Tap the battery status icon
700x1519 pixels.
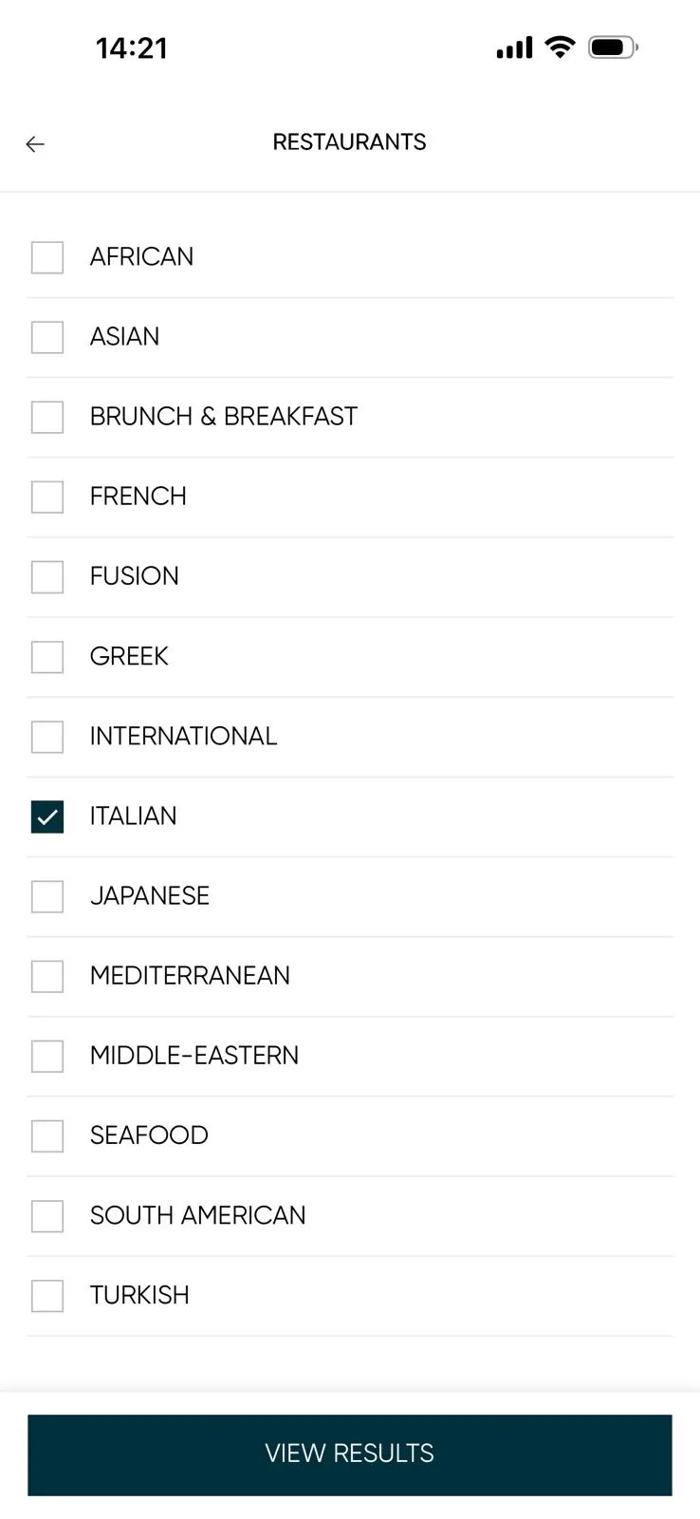[613, 47]
